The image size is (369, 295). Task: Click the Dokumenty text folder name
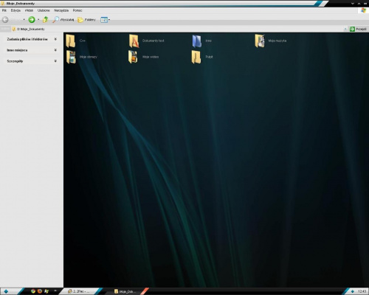coord(154,41)
